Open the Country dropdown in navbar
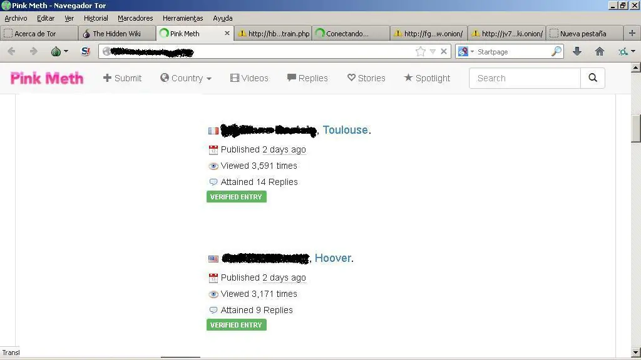Viewport: 641px width, 360px height. coord(186,78)
